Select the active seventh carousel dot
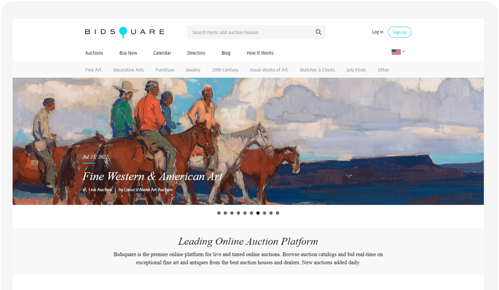Image resolution: width=499 pixels, height=290 pixels. click(258, 213)
